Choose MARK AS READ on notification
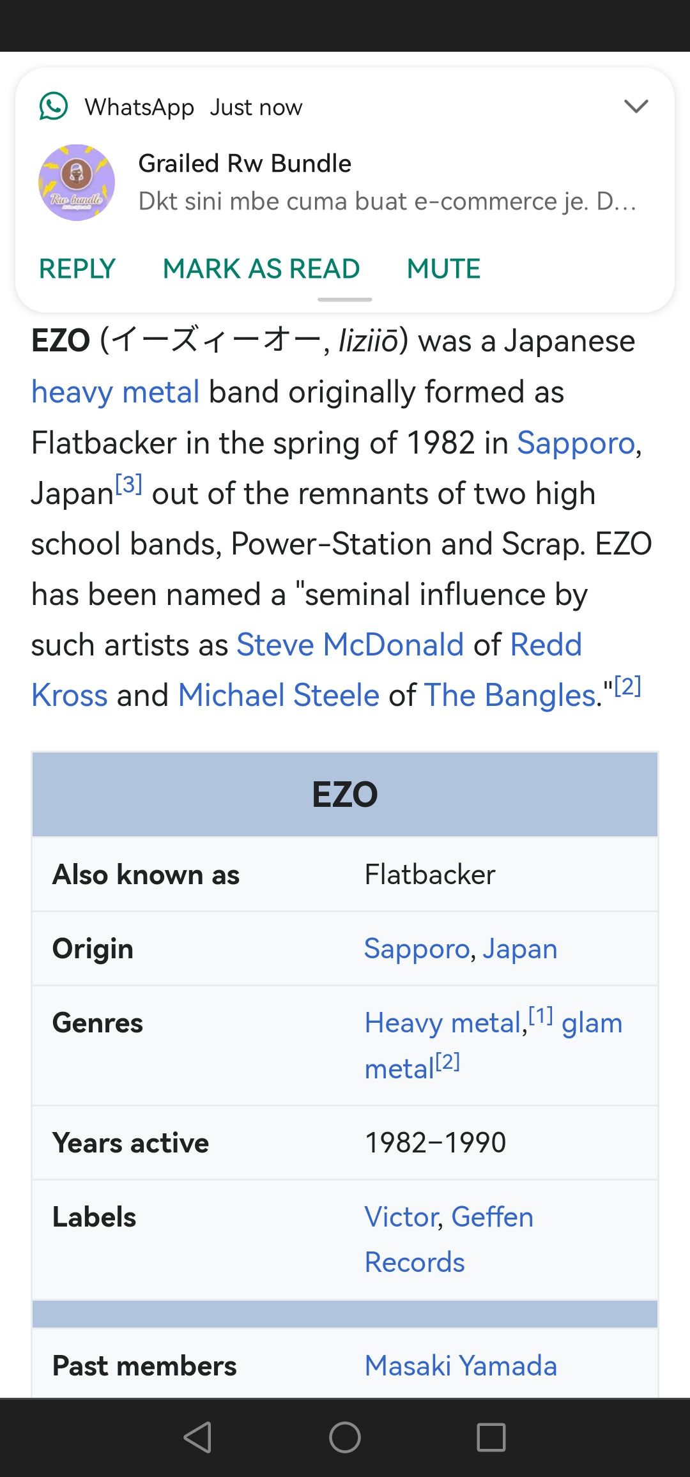This screenshot has width=690, height=1477. coord(261,268)
